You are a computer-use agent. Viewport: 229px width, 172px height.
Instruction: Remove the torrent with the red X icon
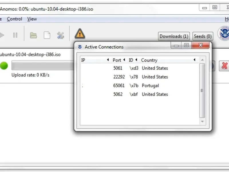(x=224, y=66)
